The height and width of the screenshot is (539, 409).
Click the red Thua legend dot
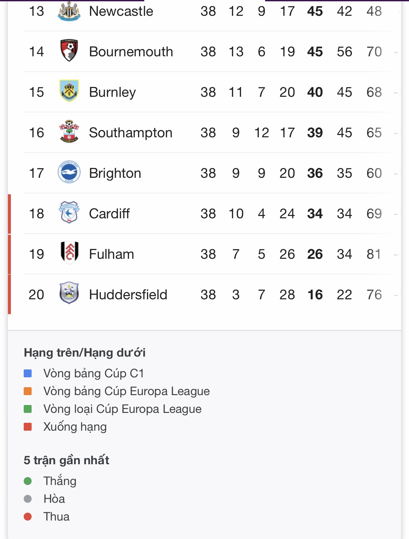[x=28, y=517]
